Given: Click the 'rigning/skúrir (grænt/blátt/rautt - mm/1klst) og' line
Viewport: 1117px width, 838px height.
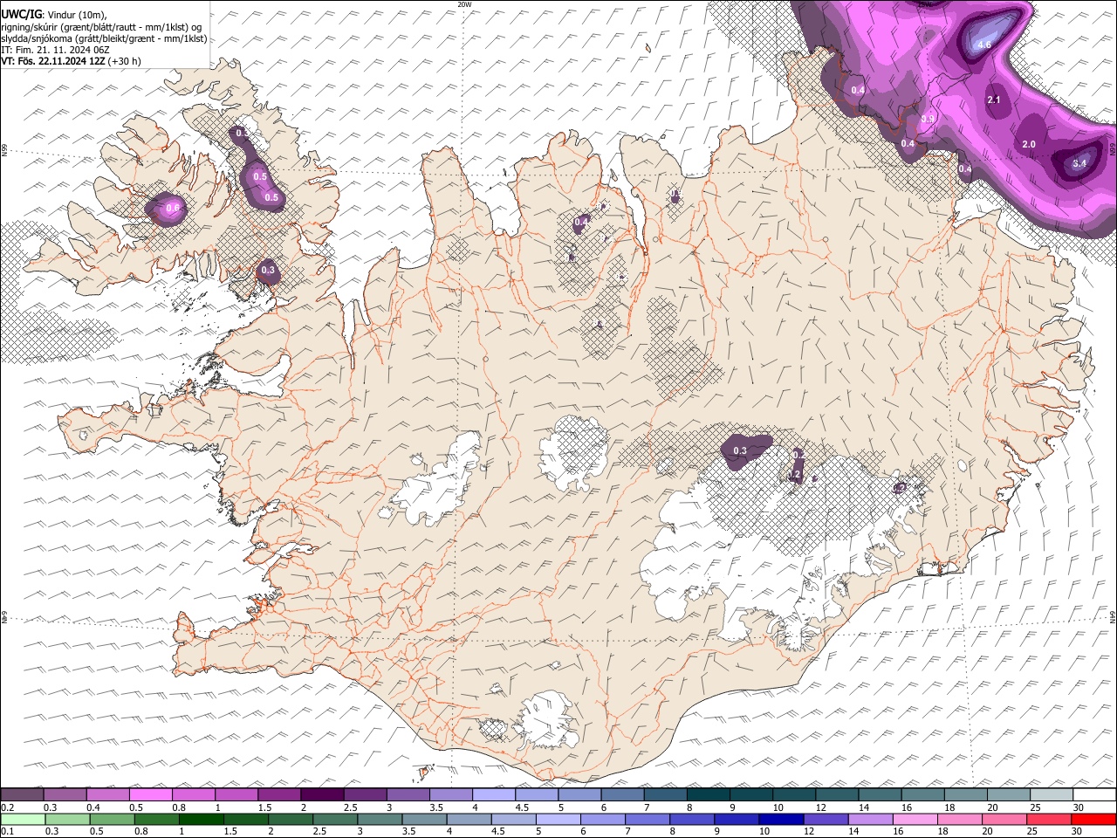Looking at the screenshot, I should click(101, 26).
